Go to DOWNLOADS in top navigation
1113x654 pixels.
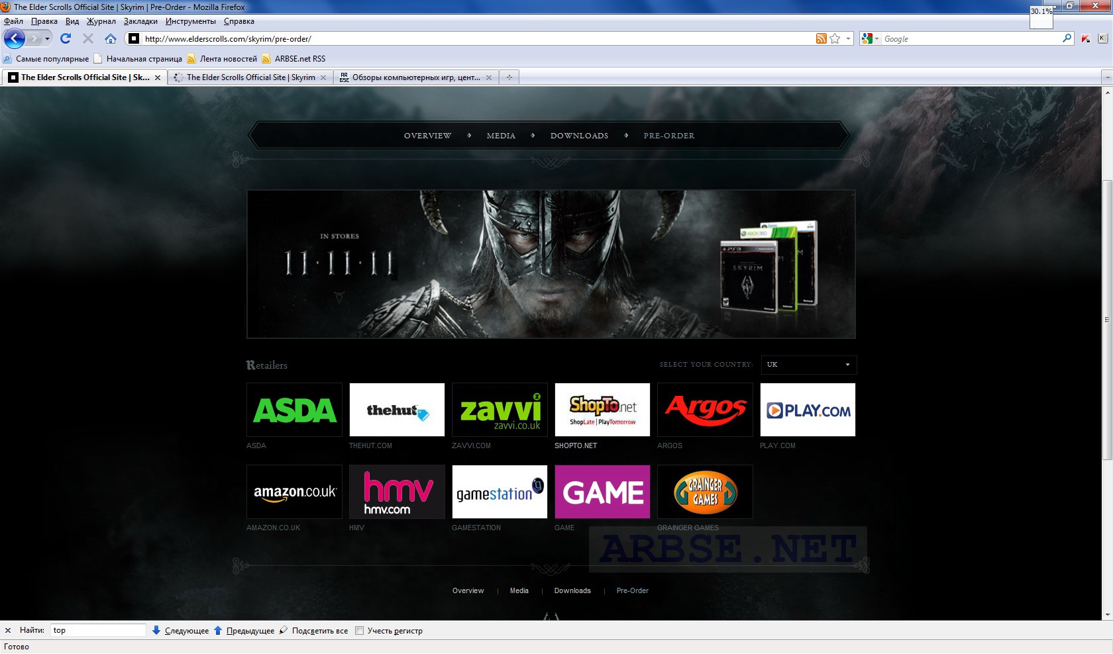[579, 136]
